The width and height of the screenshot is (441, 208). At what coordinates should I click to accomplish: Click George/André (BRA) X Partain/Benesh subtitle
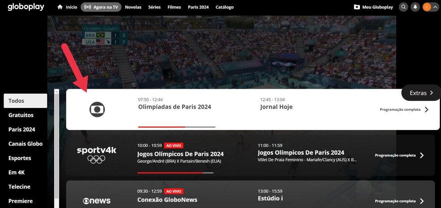pos(179,161)
